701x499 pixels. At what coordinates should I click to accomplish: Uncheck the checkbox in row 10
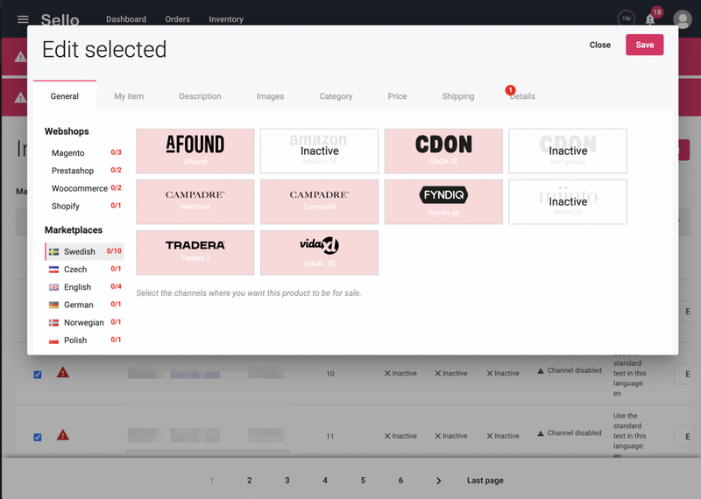[x=38, y=375]
